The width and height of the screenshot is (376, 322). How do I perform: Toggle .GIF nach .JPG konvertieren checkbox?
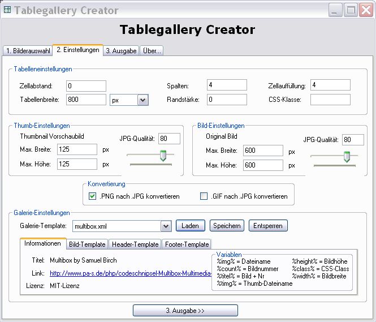pos(204,196)
